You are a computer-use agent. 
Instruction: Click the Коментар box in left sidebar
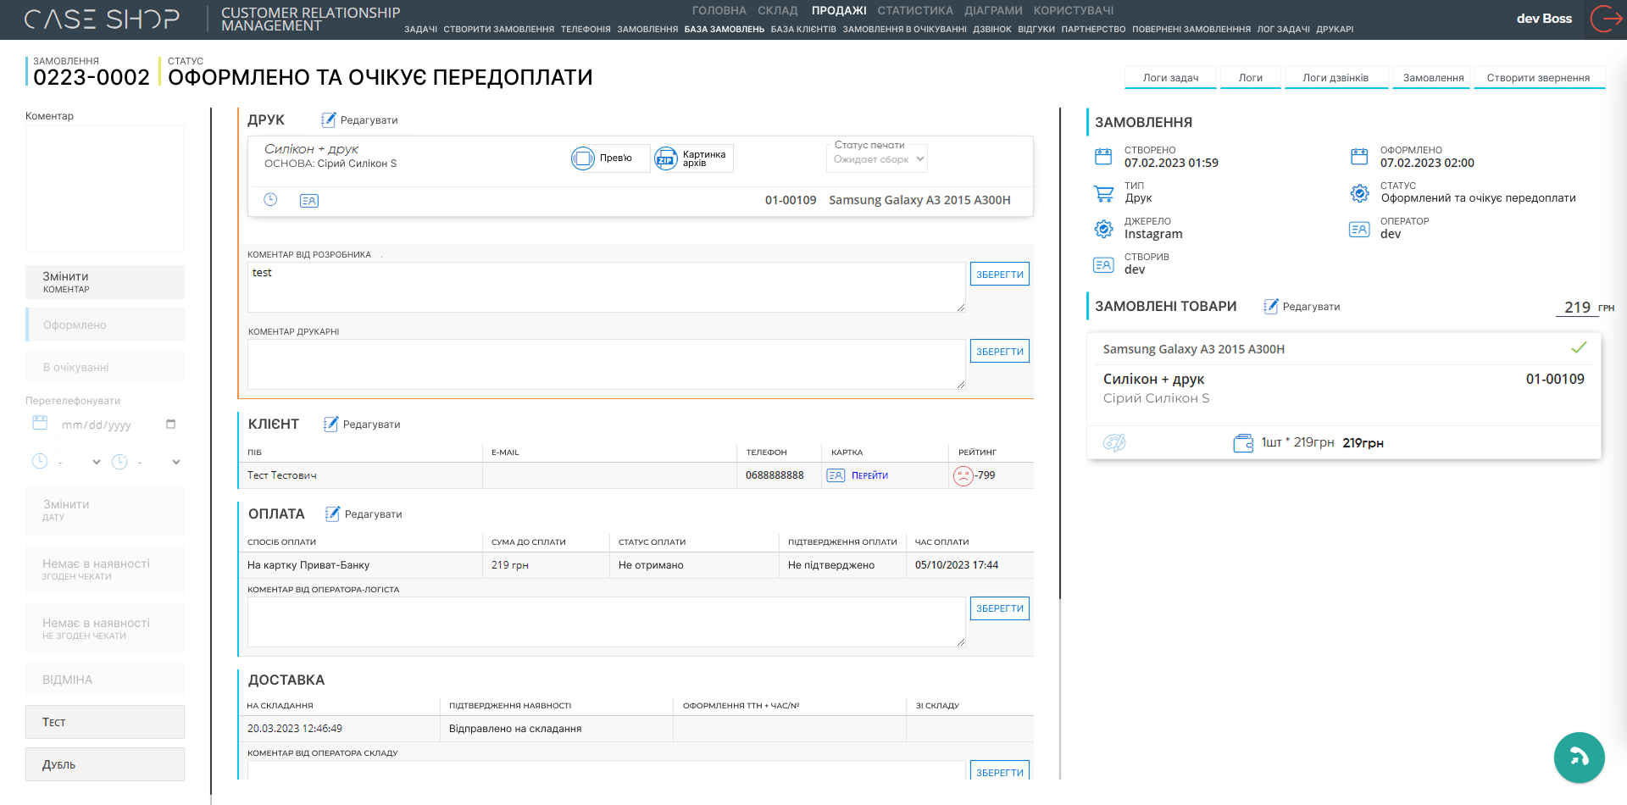(x=105, y=189)
